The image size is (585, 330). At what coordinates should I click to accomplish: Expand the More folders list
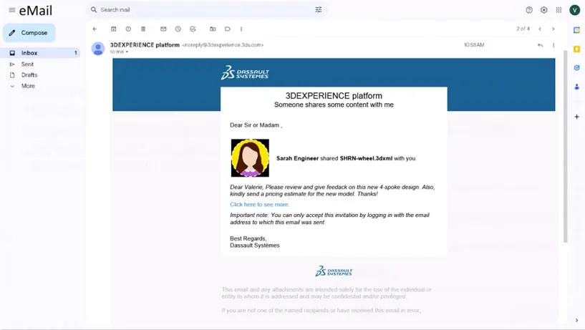[x=28, y=86]
